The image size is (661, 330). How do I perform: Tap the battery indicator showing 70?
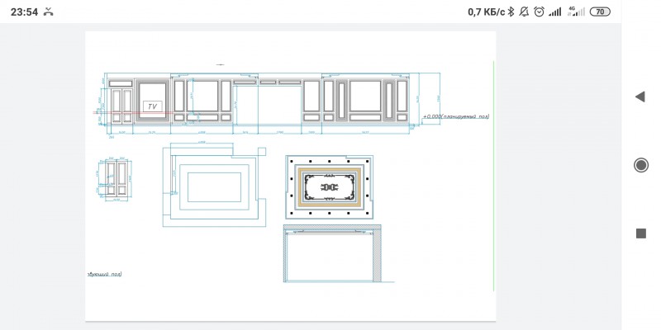[x=600, y=12]
